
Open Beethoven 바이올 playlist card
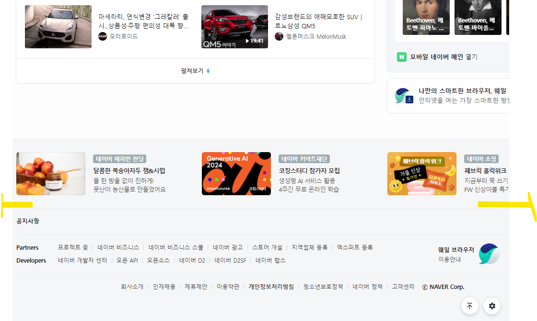[x=478, y=17]
